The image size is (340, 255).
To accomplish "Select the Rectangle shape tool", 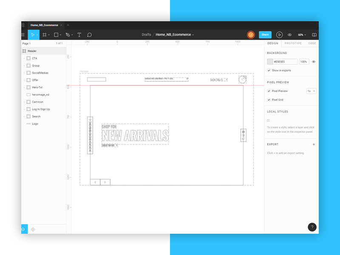I will coord(56,35).
